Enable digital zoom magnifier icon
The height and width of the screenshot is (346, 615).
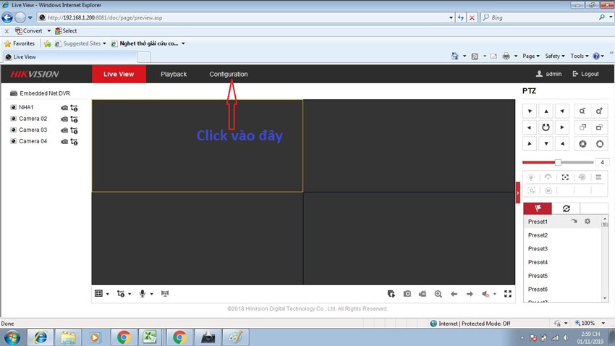438,294
